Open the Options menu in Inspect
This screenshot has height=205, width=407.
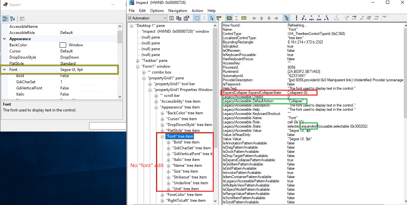(157, 10)
